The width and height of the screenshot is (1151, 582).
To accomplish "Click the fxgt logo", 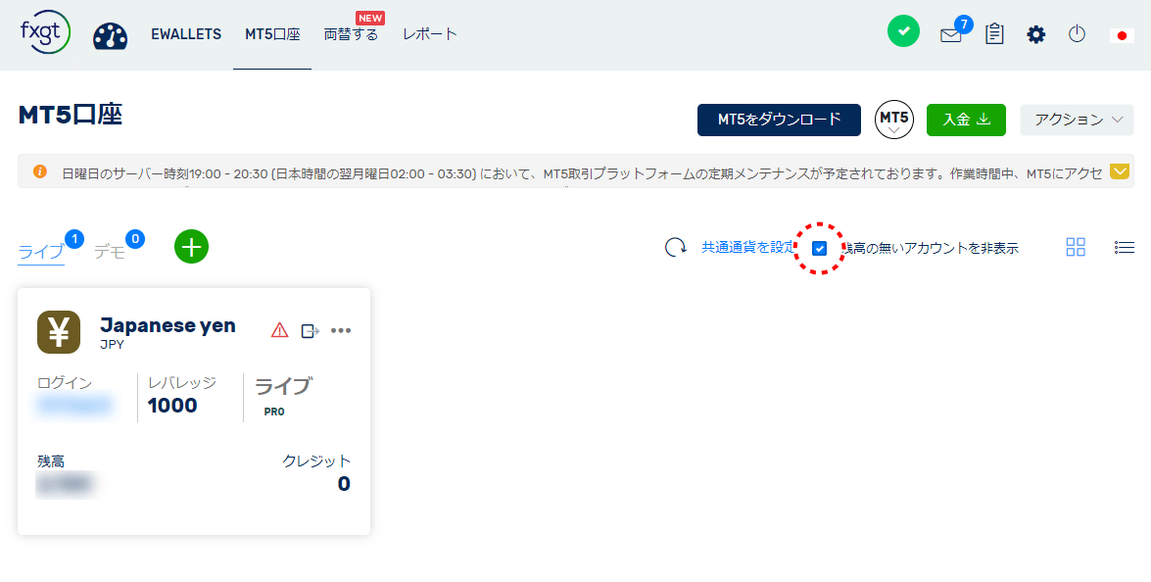I will [45, 33].
